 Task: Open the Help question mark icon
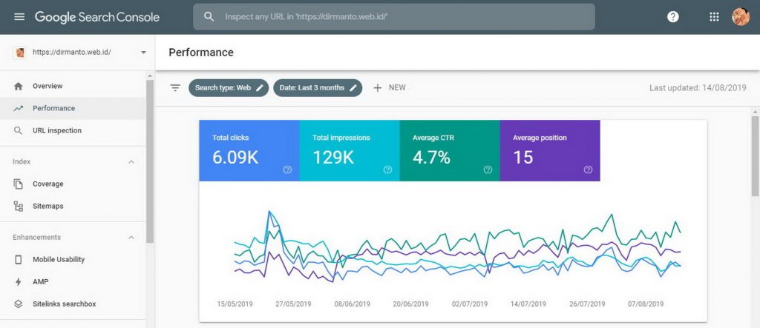[x=672, y=17]
